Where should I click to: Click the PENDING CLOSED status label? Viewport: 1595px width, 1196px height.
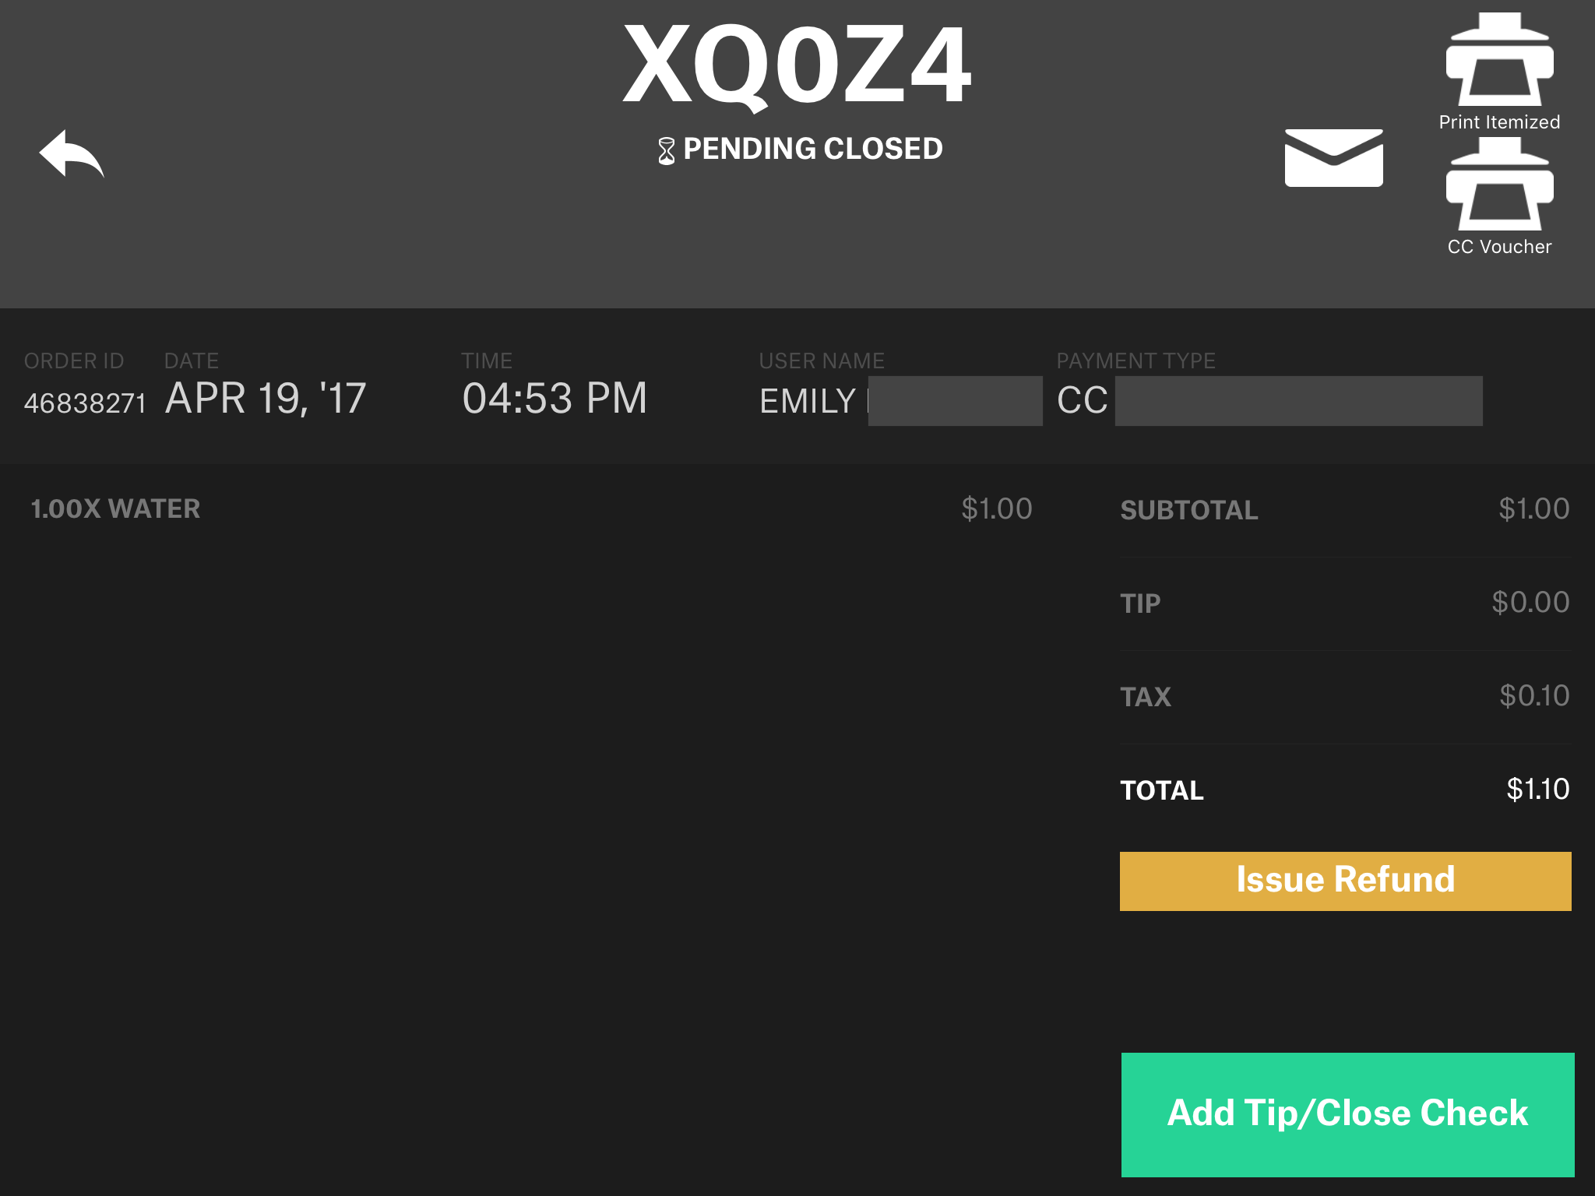(812, 149)
